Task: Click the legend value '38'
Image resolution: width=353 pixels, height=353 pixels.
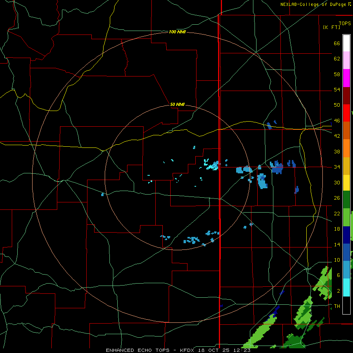Action: point(337,151)
